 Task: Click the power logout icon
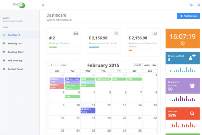pyautogui.click(x=199, y=5)
